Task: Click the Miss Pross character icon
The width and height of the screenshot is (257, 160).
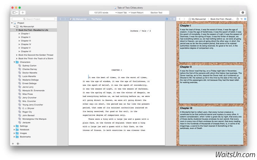Action: [20, 94]
